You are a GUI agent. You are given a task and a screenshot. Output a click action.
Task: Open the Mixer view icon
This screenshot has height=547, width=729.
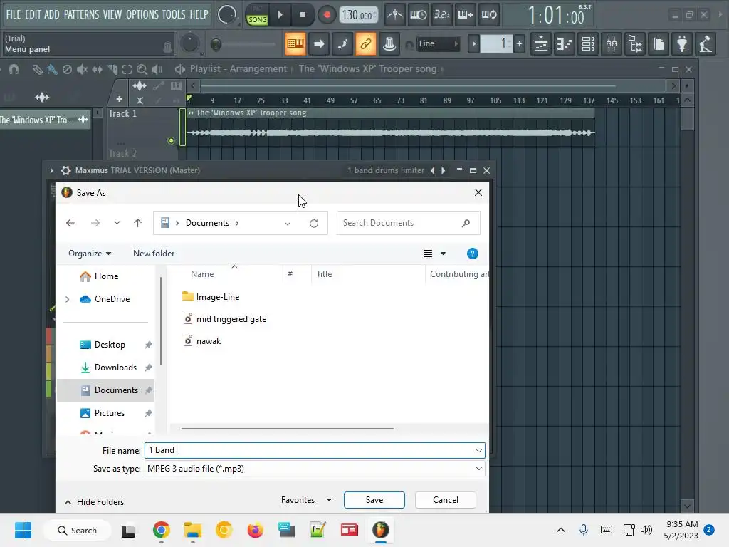click(x=612, y=43)
